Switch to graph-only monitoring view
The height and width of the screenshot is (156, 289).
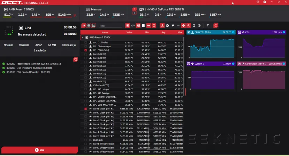[x=94, y=26]
